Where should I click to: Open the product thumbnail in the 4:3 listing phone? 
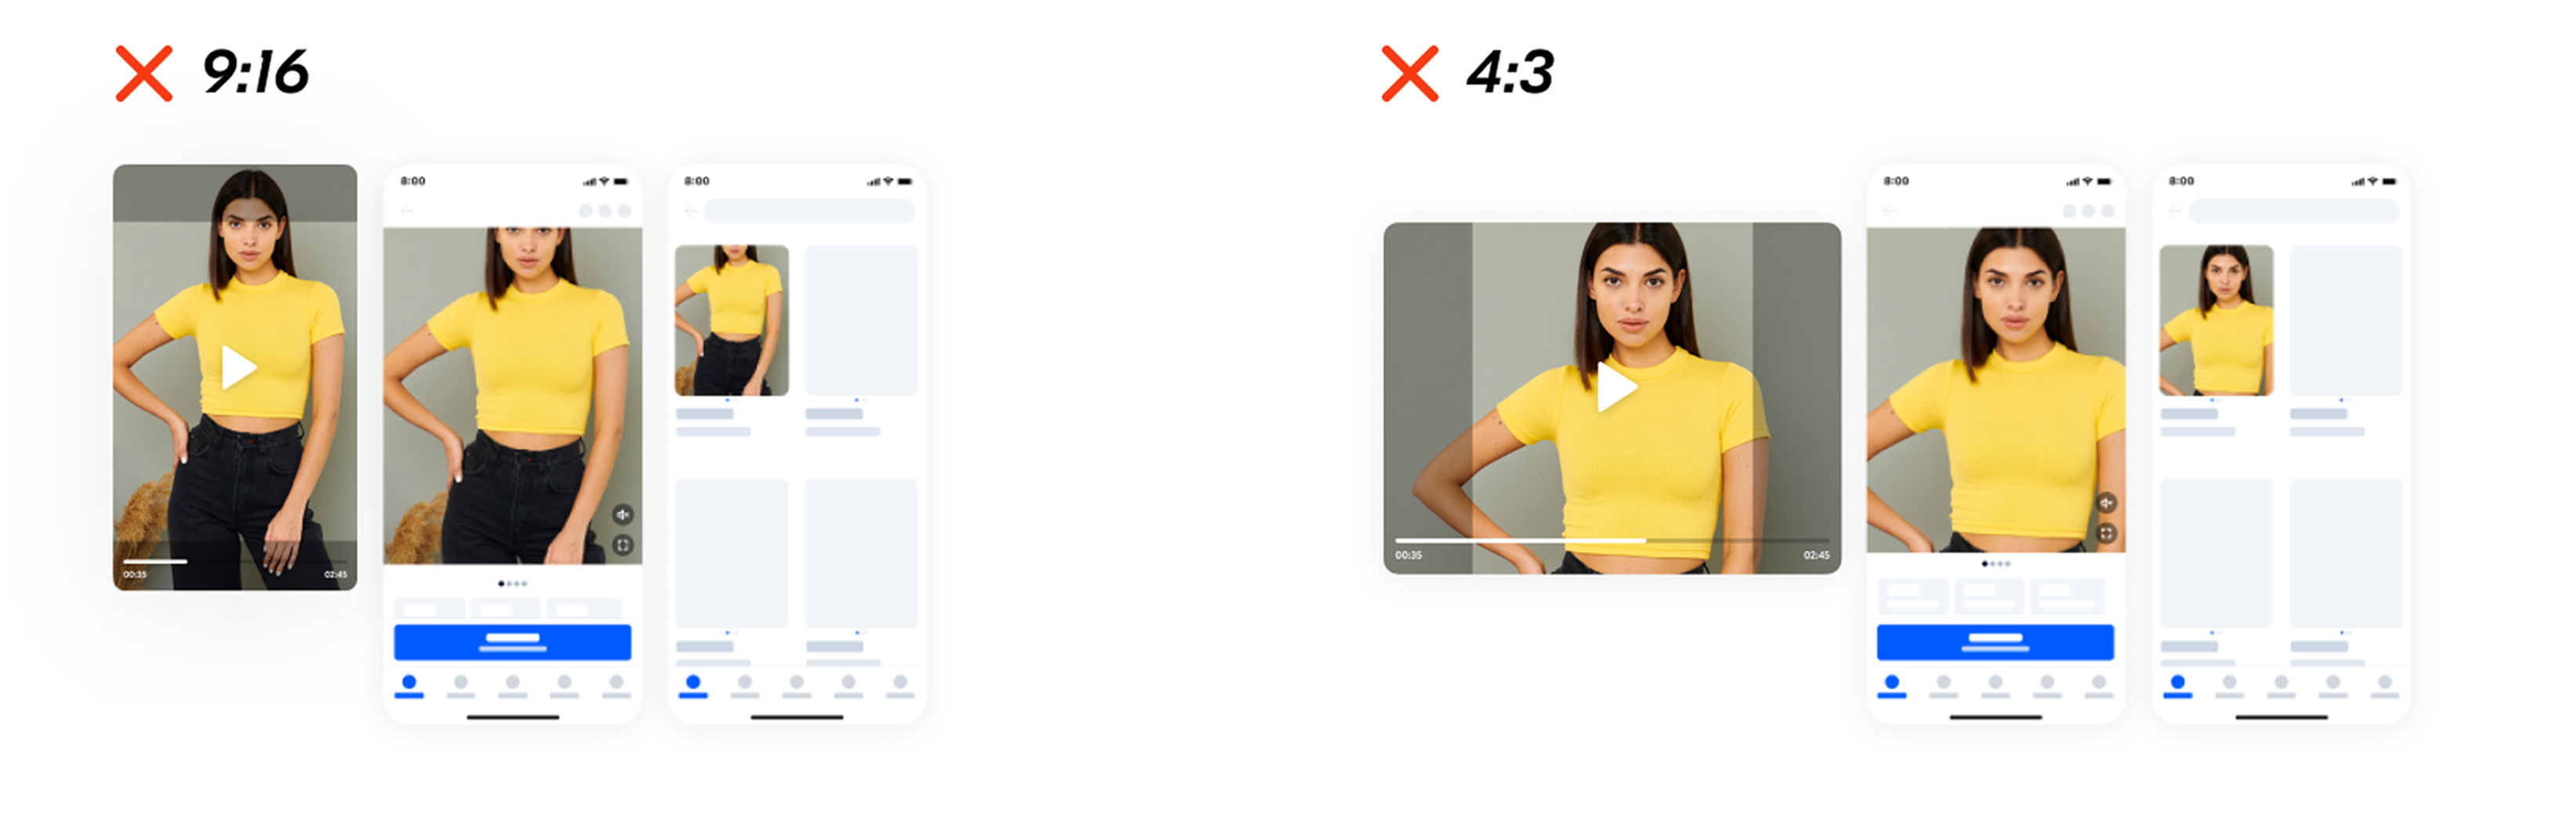pyautogui.click(x=2216, y=321)
